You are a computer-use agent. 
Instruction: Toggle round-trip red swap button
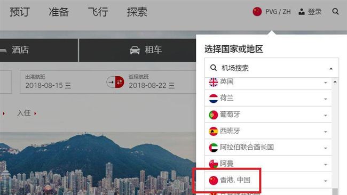click(x=120, y=82)
